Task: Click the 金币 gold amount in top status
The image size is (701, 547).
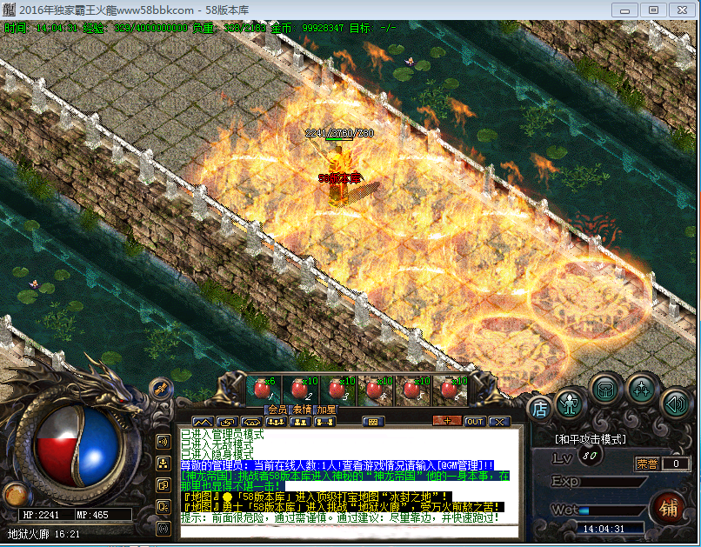Action: 307,28
